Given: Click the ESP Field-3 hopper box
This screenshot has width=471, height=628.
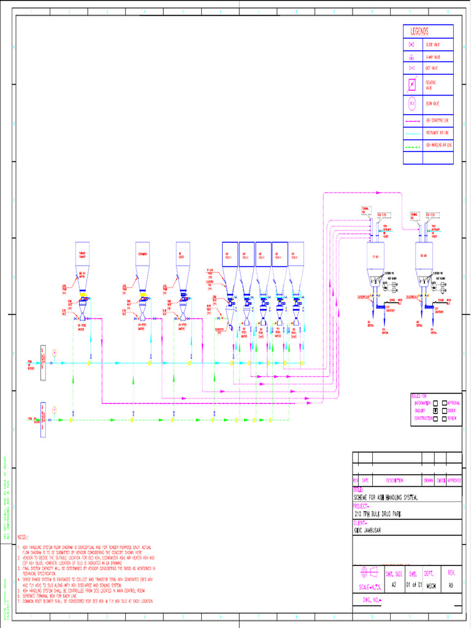Looking at the screenshot, I should click(x=263, y=254).
